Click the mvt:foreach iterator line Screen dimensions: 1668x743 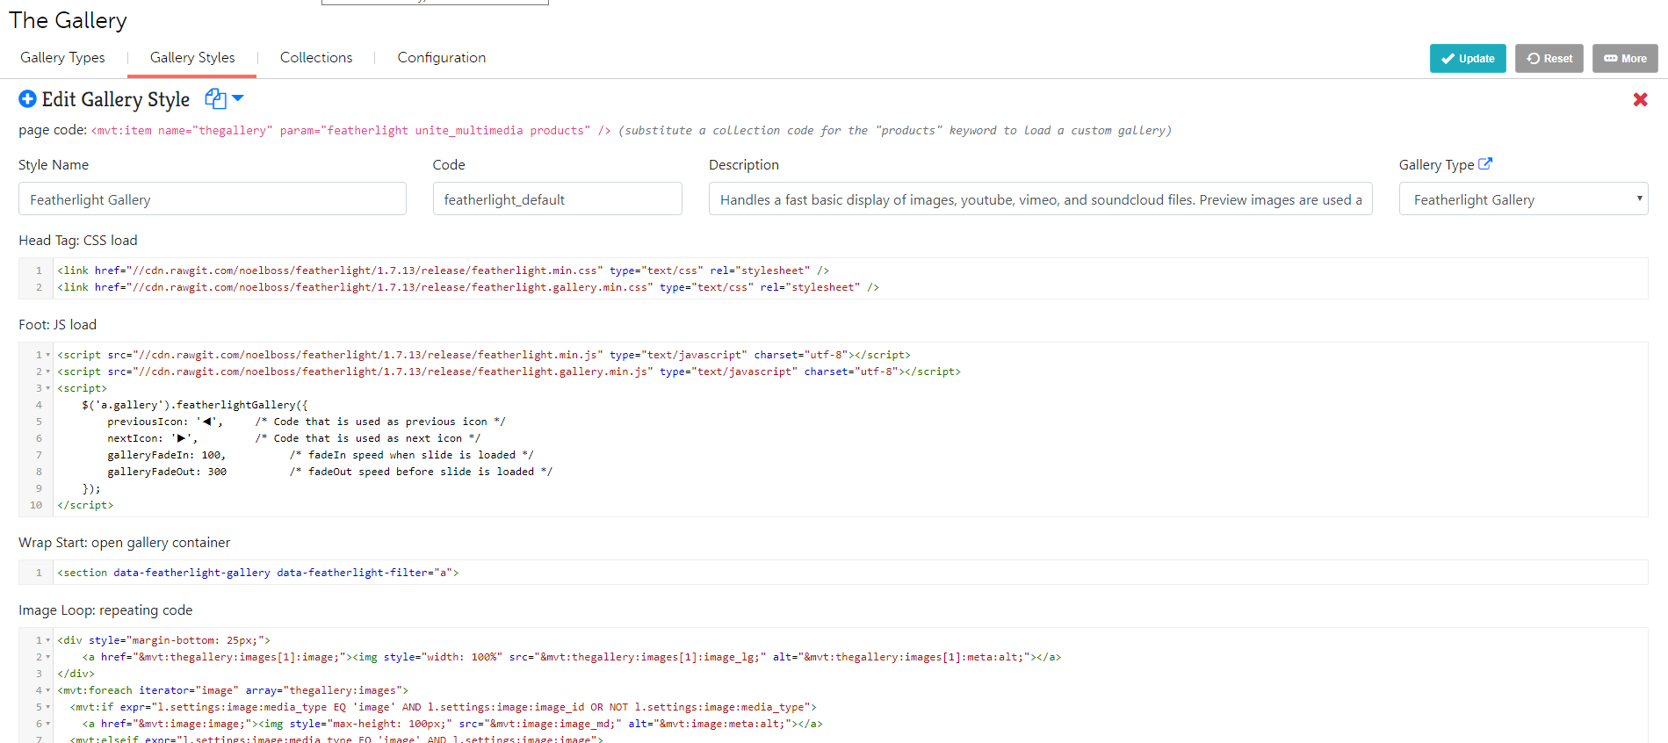233,690
